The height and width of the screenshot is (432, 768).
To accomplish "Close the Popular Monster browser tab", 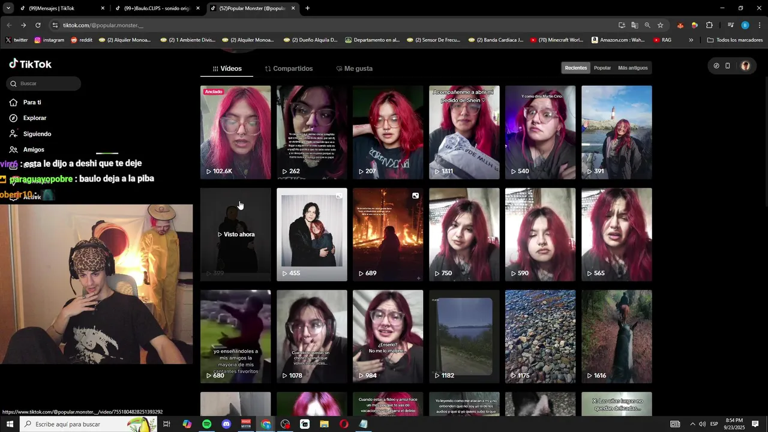I will (293, 8).
